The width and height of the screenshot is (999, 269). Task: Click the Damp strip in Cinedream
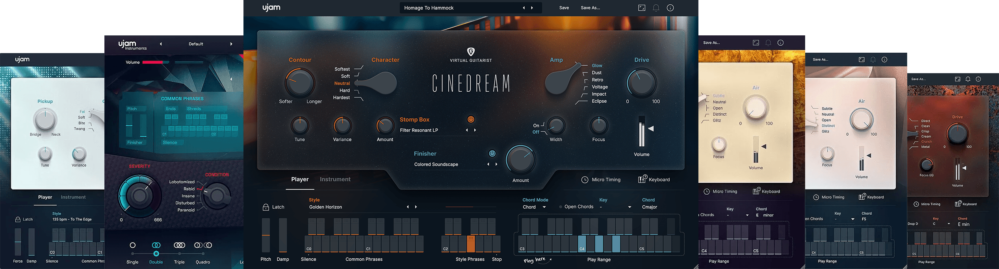point(283,235)
